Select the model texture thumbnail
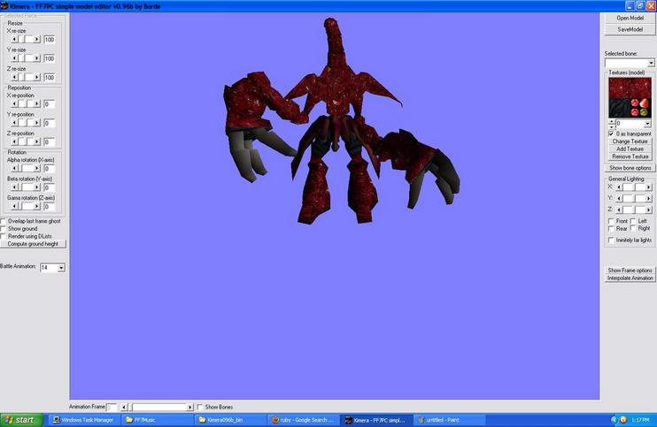The height and width of the screenshot is (427, 657). (630, 97)
